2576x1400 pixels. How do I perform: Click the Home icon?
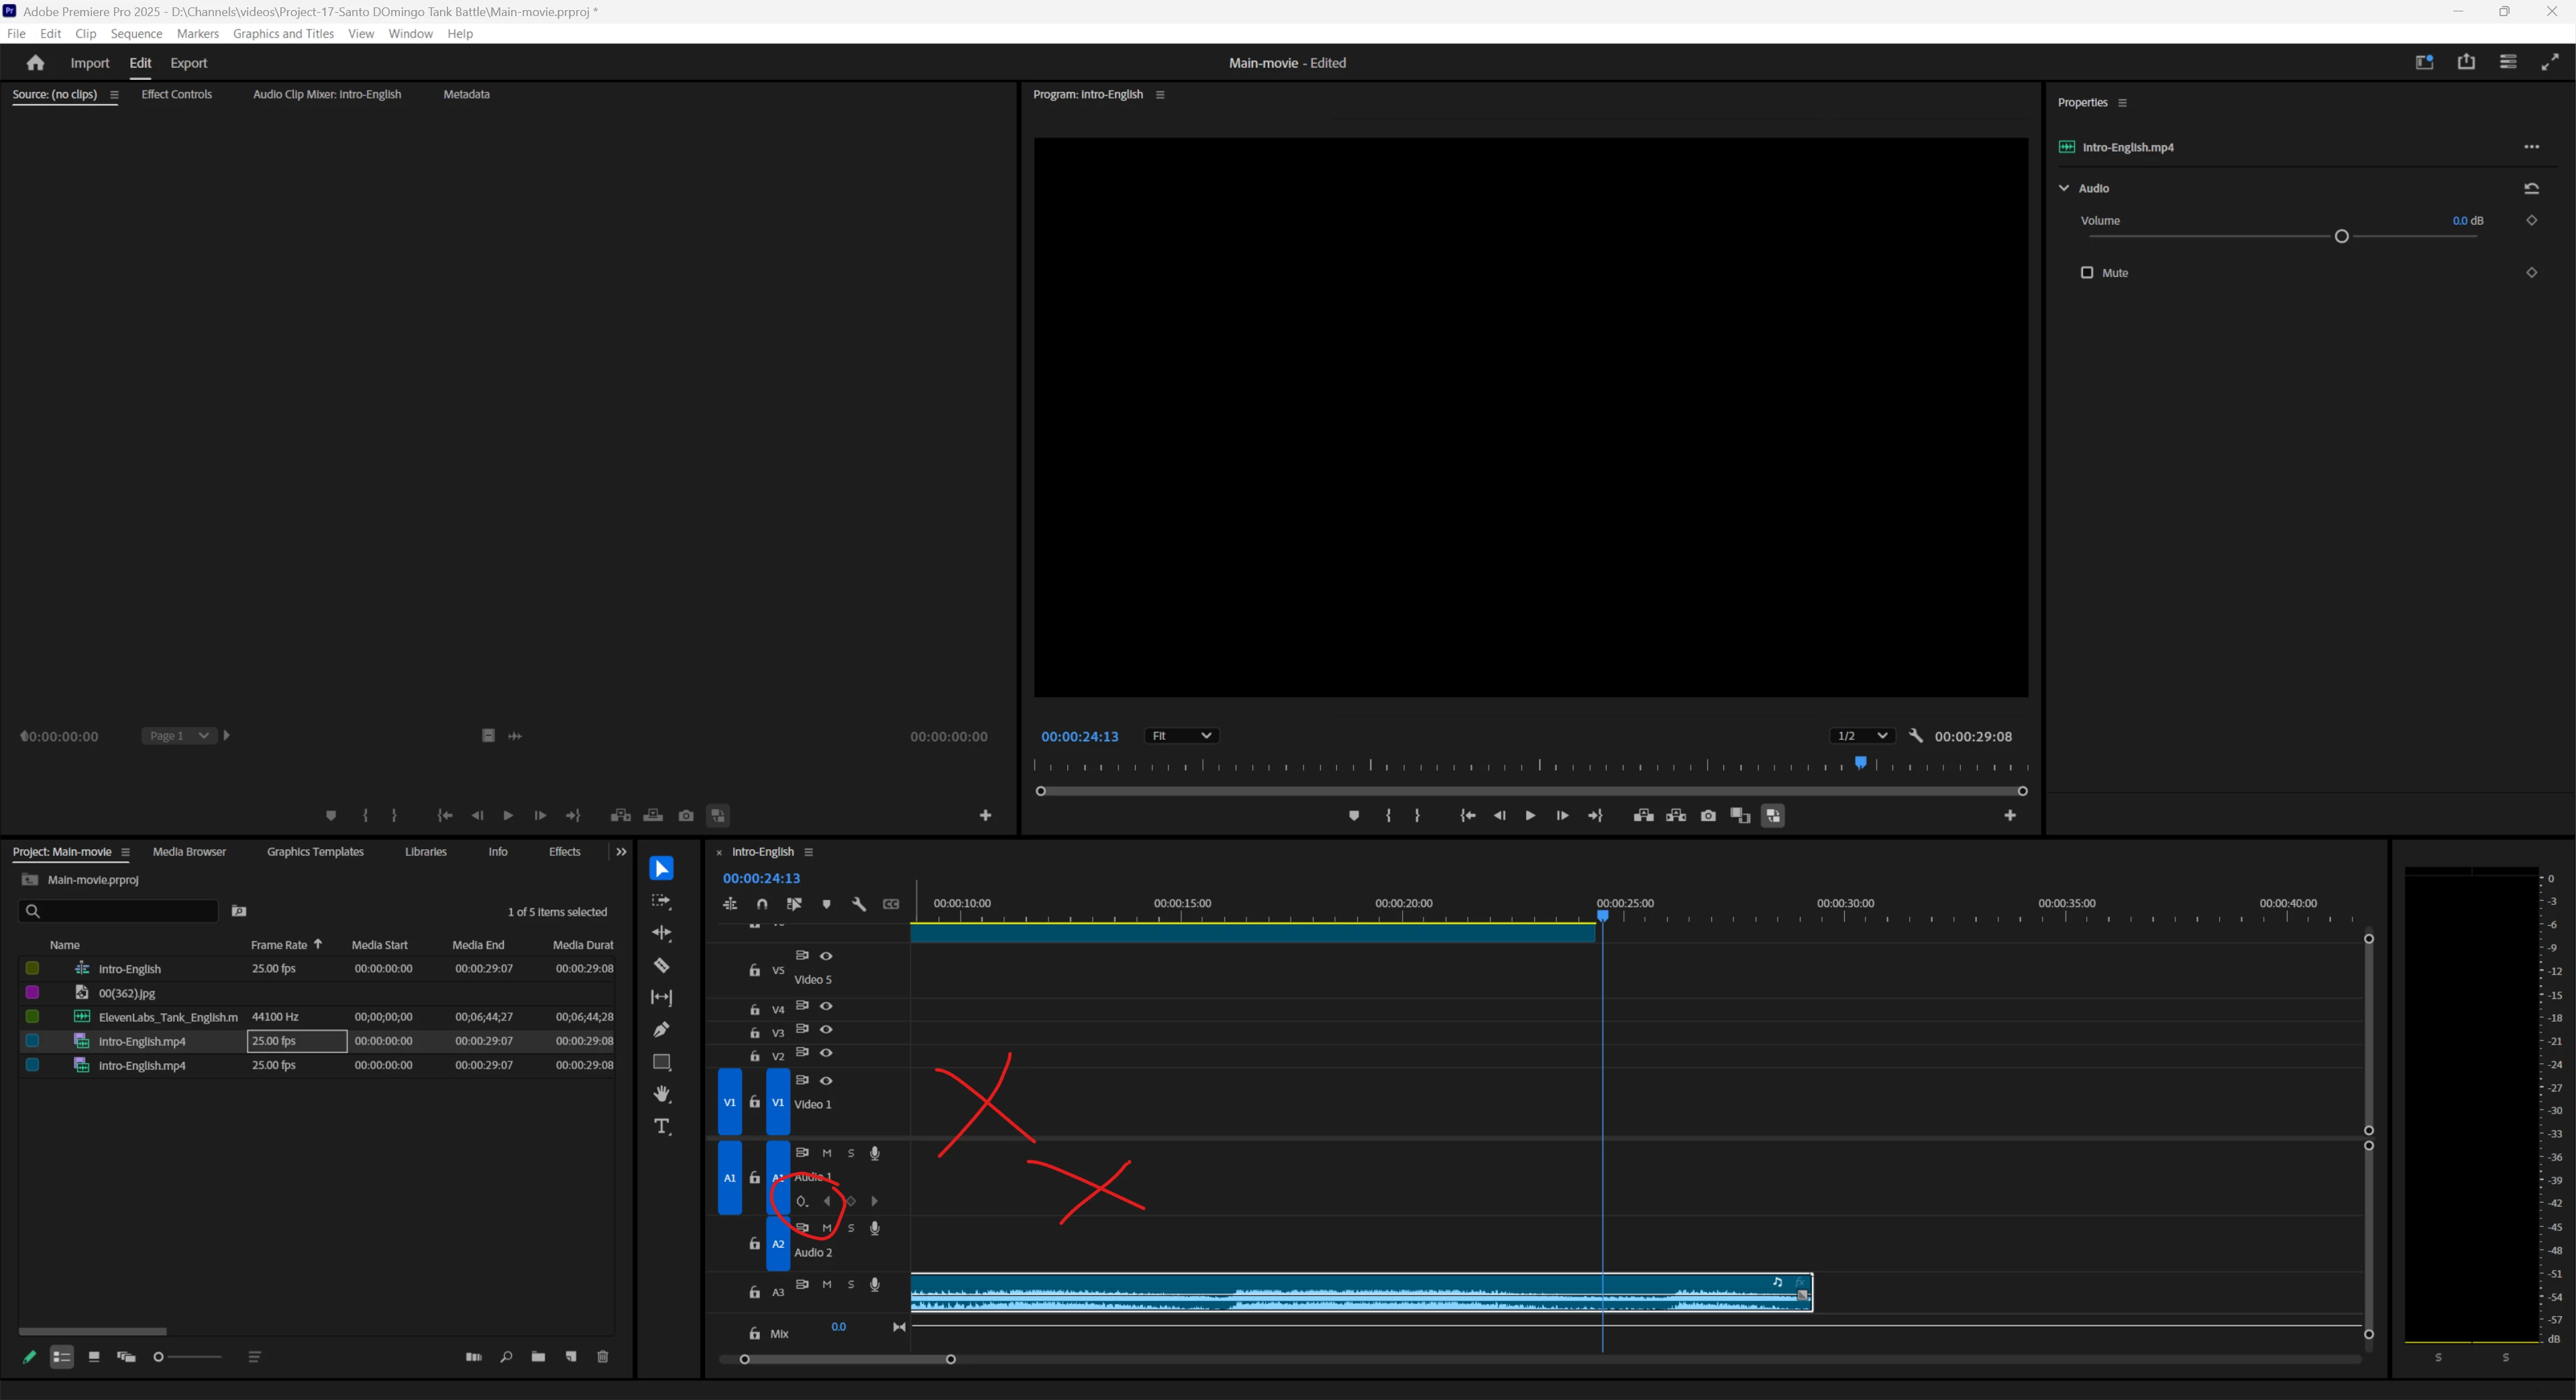point(35,63)
